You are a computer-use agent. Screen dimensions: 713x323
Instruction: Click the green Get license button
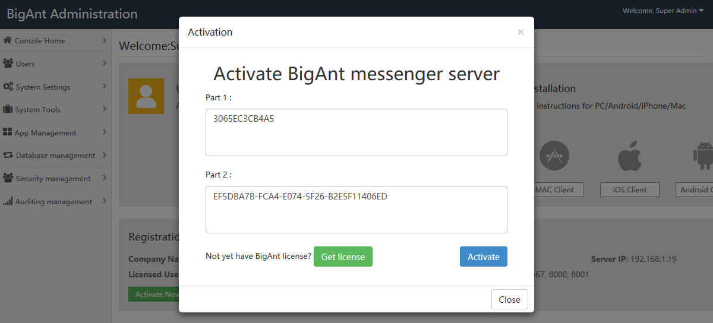pyautogui.click(x=343, y=256)
